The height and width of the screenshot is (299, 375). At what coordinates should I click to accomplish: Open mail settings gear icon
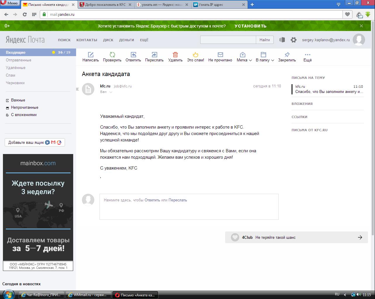(x=294, y=40)
